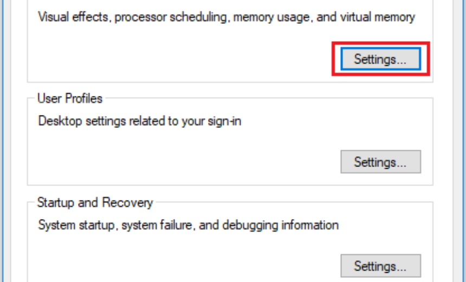Click the 'processor scheduling' text
The image size is (466, 282).
(x=161, y=17)
